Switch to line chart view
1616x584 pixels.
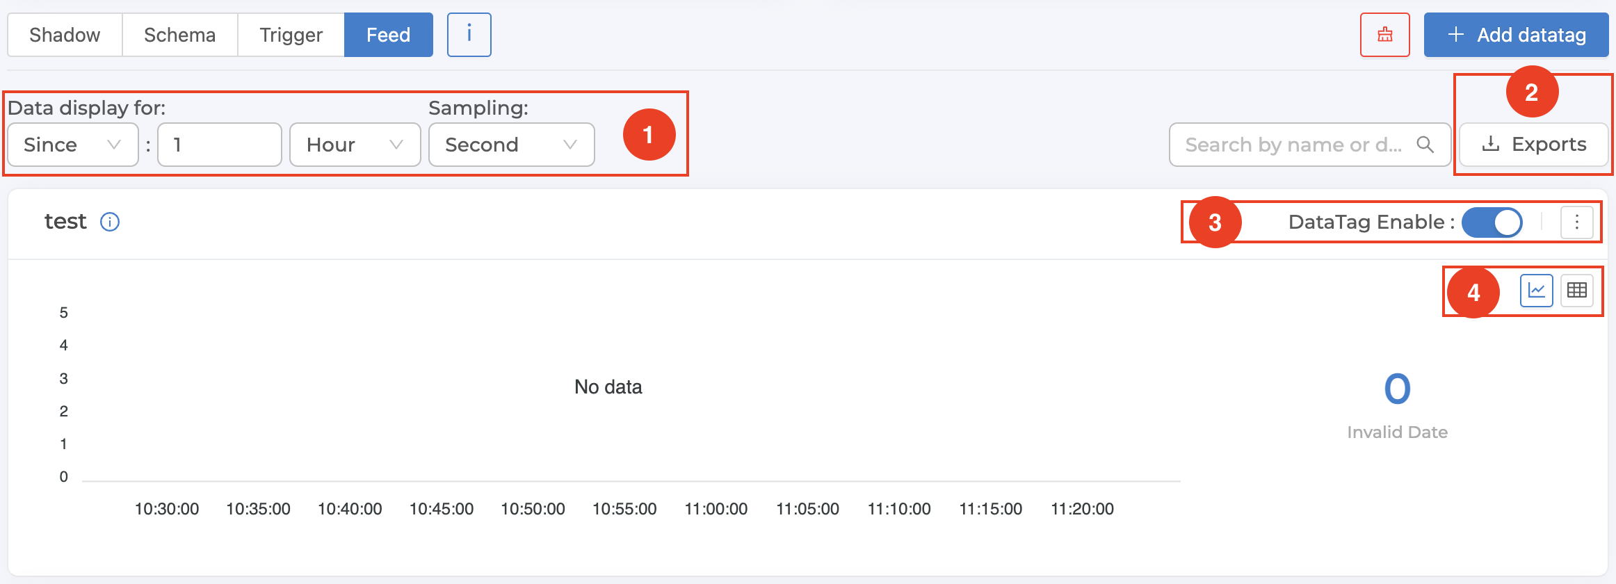click(x=1536, y=291)
